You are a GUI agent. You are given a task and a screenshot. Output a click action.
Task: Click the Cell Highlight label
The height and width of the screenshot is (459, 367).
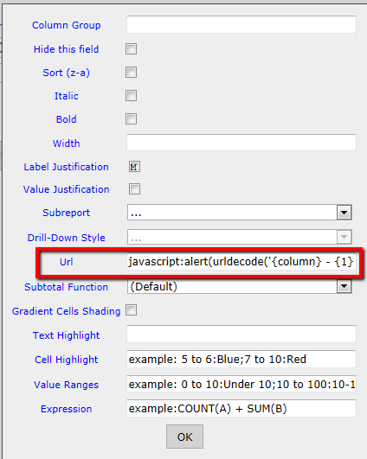(x=67, y=360)
